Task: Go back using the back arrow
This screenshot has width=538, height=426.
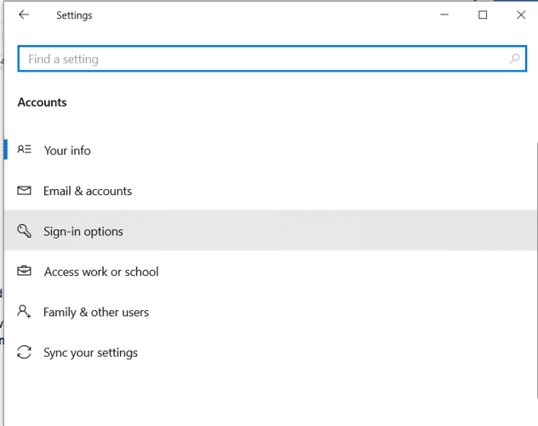Action: [x=24, y=14]
